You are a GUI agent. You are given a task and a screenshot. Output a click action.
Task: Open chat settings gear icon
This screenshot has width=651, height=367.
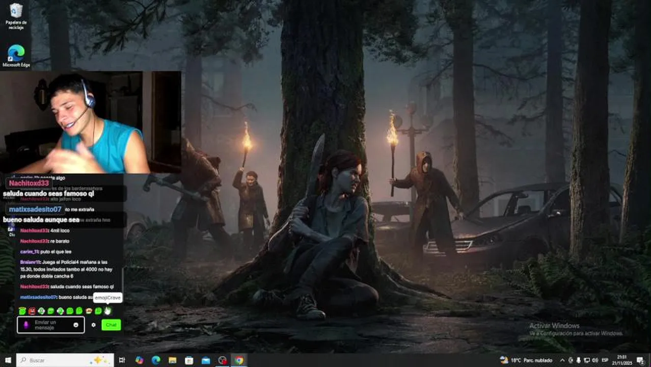tap(93, 325)
